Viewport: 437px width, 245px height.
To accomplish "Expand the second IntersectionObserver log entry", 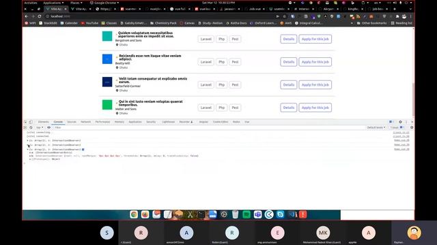I will (x=27, y=145).
